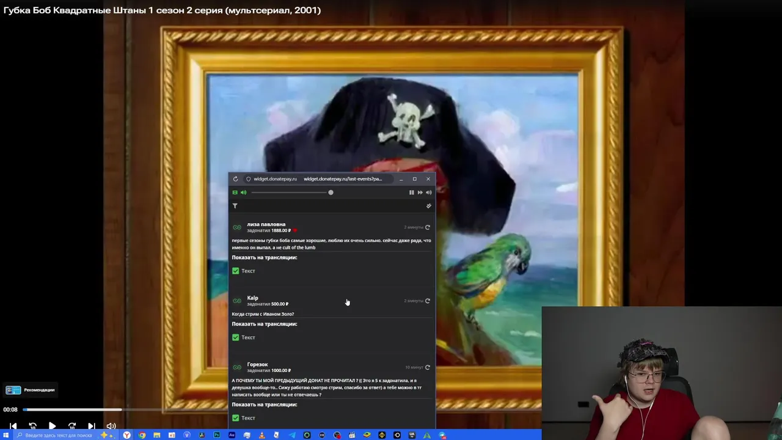Screen dimensions: 782x440
Task: Open the Рекомендации button in video player
Action: [x=31, y=390]
